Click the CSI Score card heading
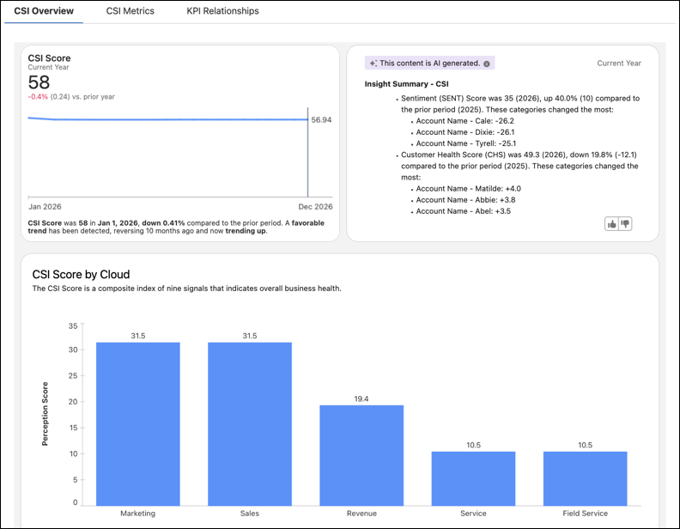 click(x=49, y=58)
